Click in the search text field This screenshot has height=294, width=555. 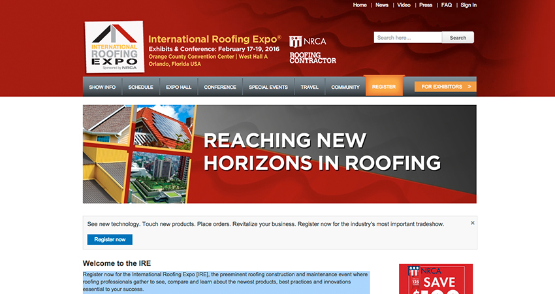(x=407, y=38)
